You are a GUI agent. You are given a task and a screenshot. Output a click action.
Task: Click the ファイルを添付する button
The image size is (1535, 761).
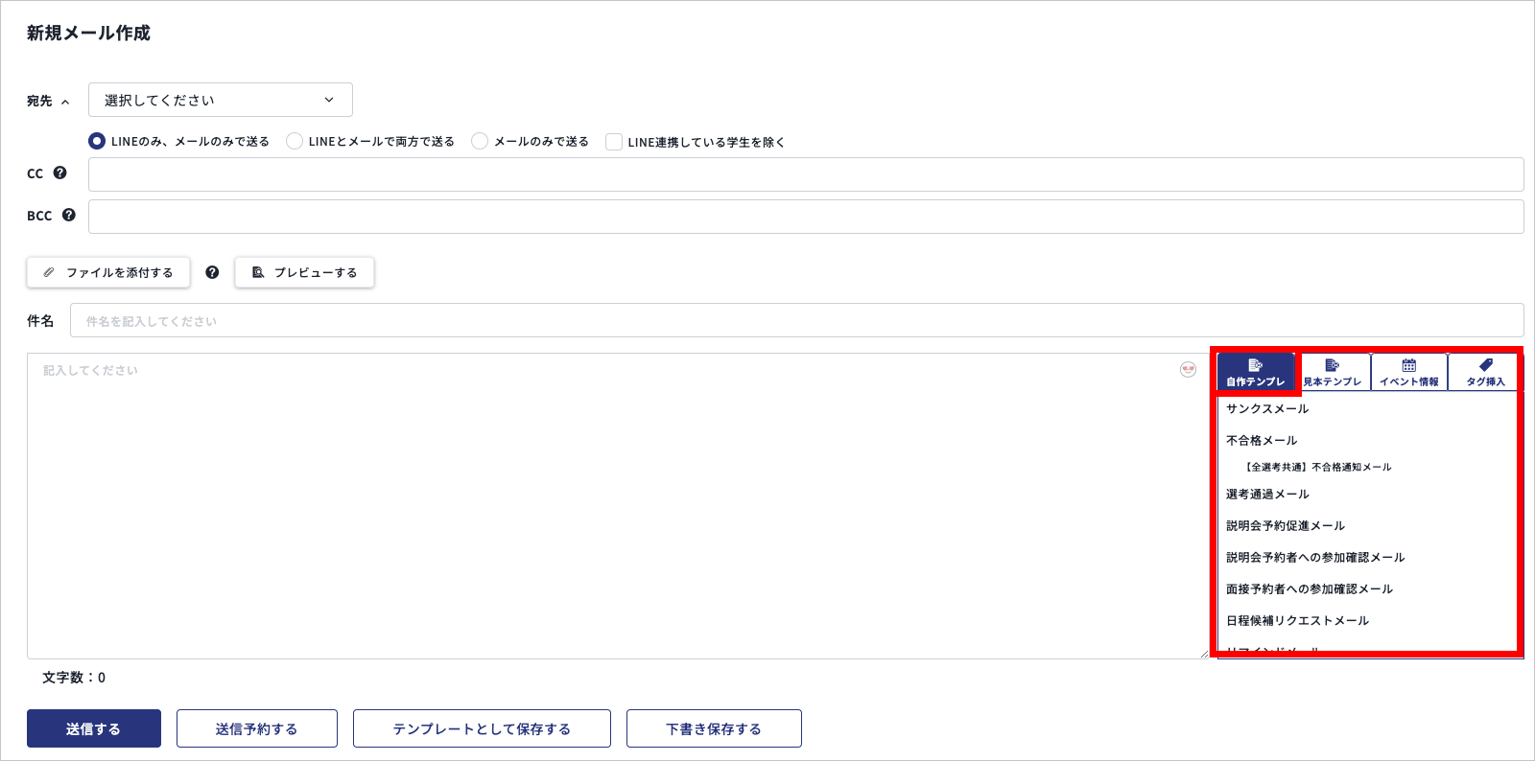pyautogui.click(x=108, y=272)
